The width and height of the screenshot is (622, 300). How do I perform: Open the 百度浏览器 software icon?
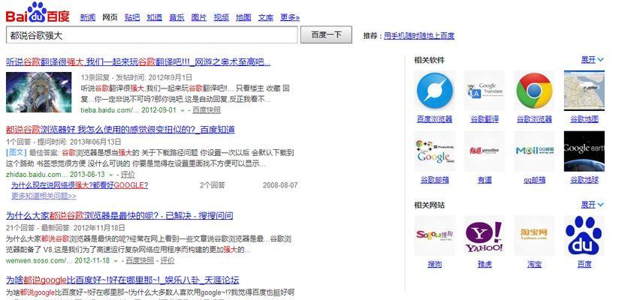[x=435, y=91]
